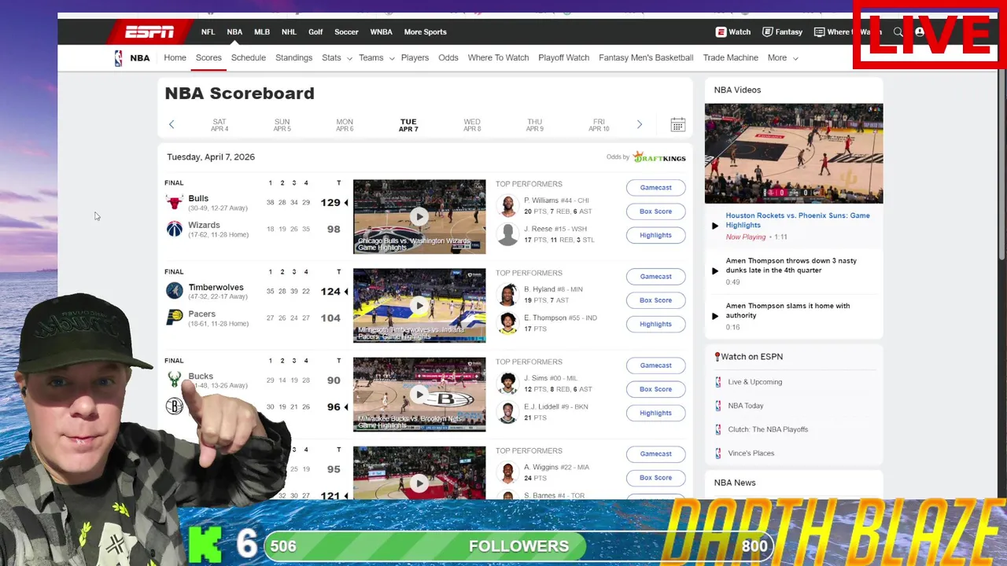The image size is (1007, 566).
Task: Open the Playoff Watch tab
Action: (x=563, y=58)
